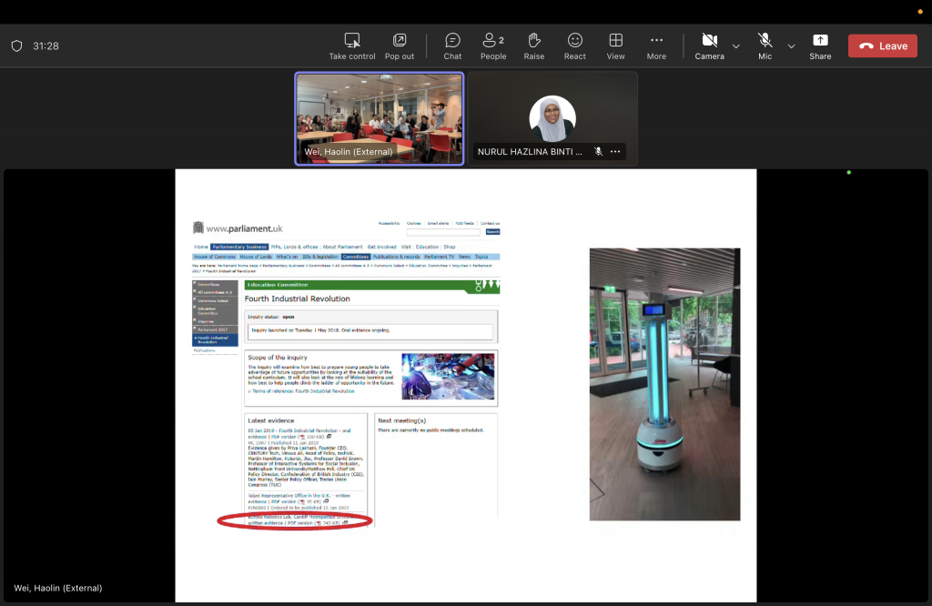
Task: Select NURUL HAZLINA BINTI participant tile
Action: pos(552,118)
